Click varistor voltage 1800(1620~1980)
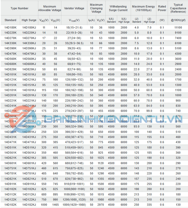This screenshot has width=188, height=208. point(74,205)
